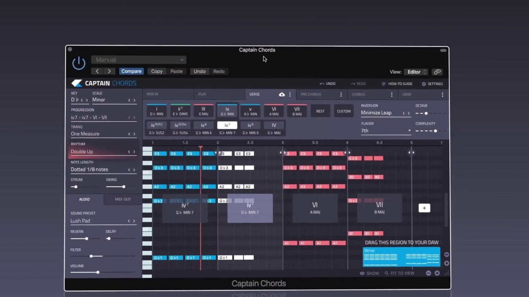Click the host Redo button

pyautogui.click(x=219, y=71)
